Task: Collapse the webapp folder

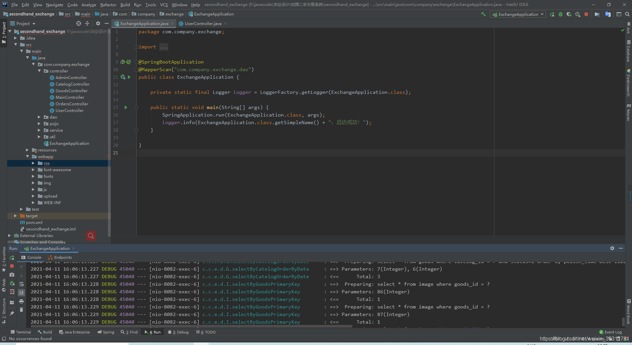Action: [x=28, y=157]
